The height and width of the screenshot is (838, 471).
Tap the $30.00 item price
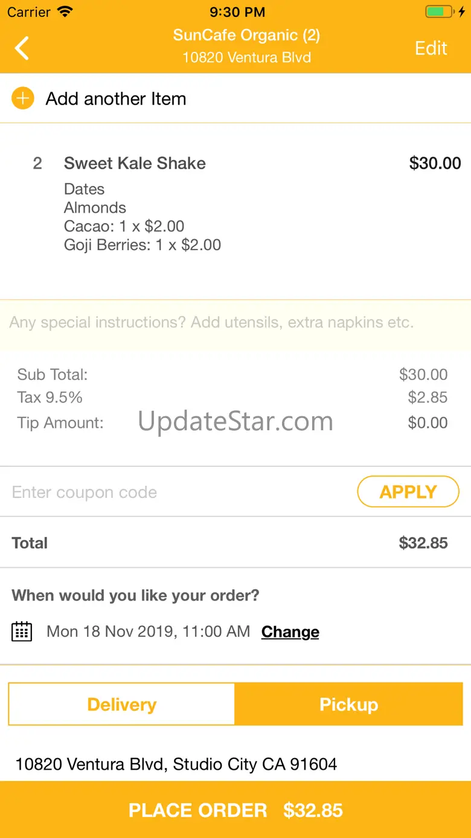[435, 163]
